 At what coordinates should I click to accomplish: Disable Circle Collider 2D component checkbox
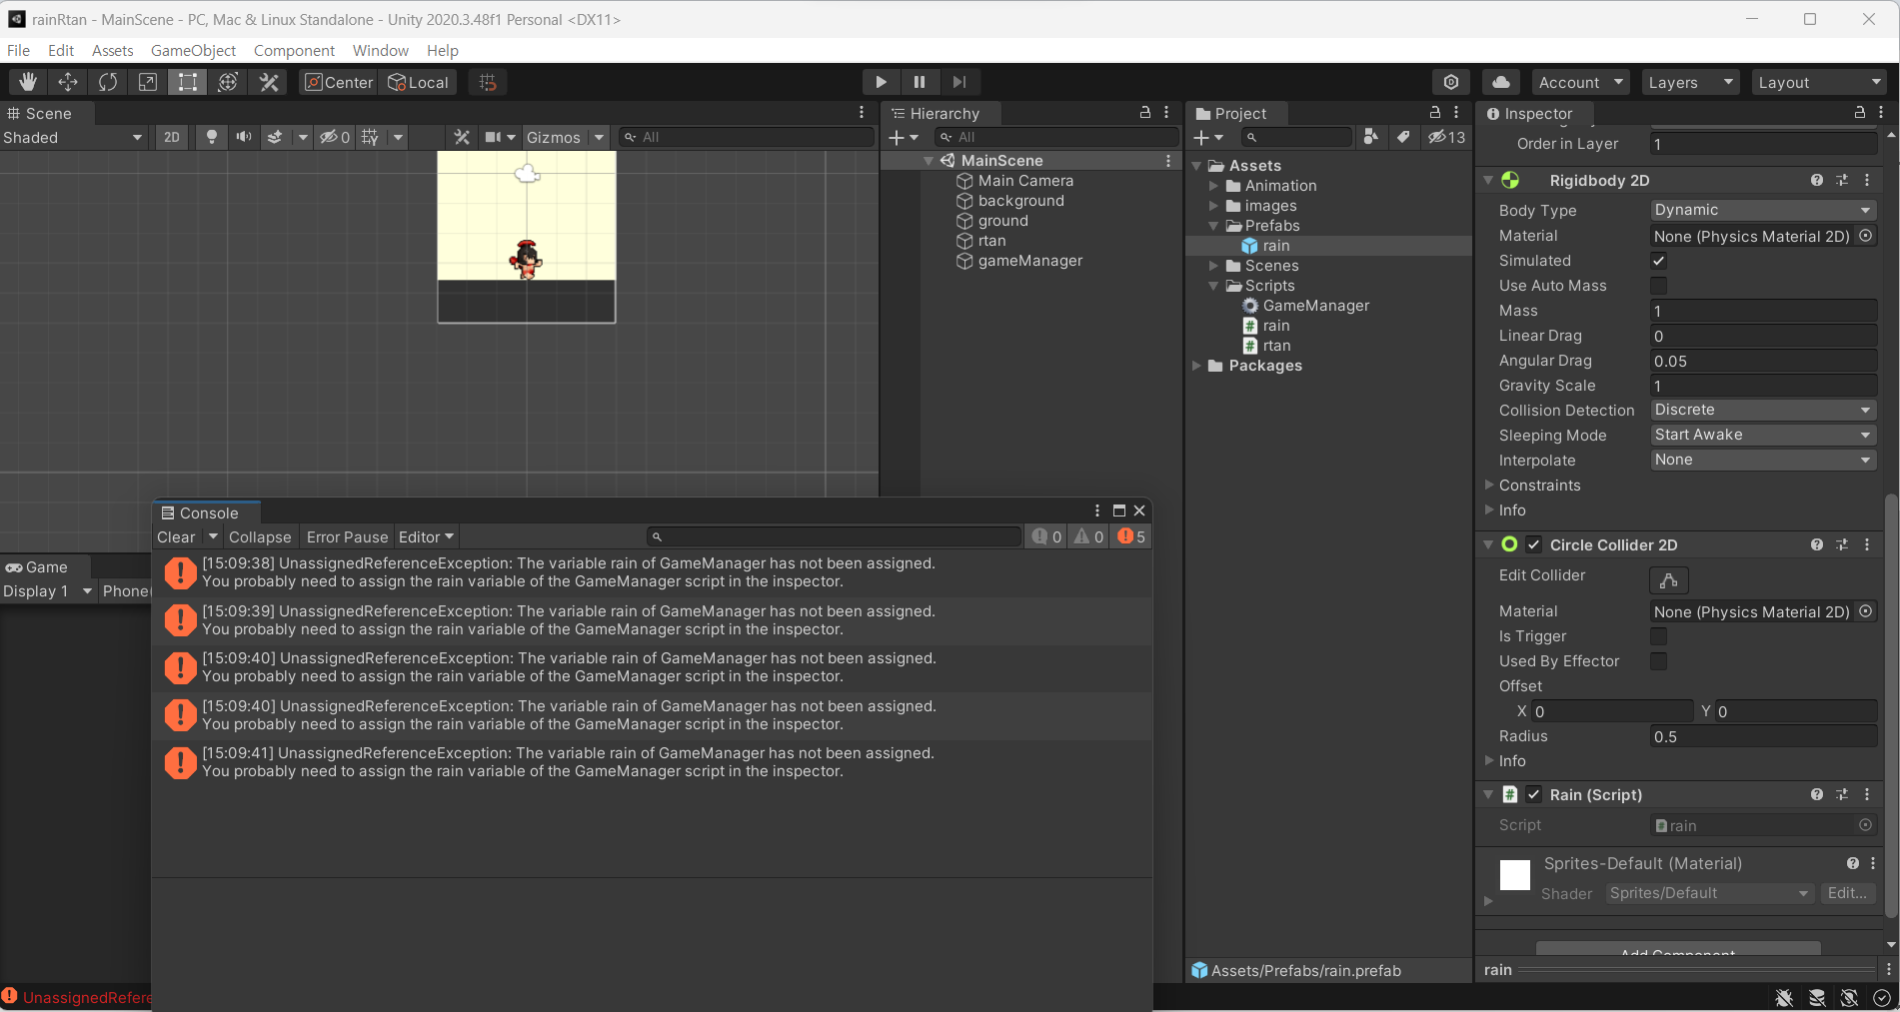(1534, 544)
